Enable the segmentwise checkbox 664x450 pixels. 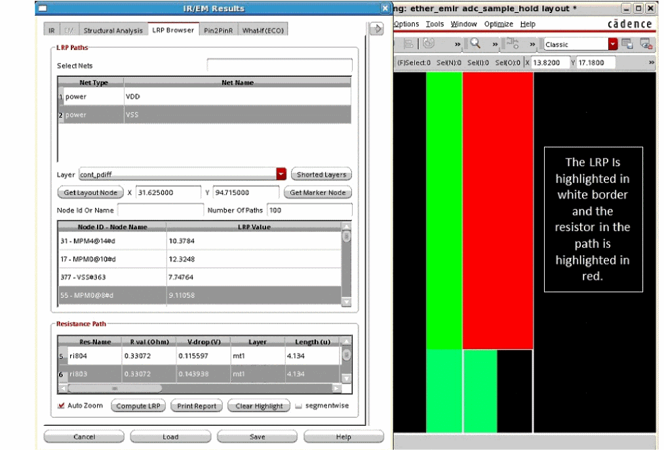299,405
